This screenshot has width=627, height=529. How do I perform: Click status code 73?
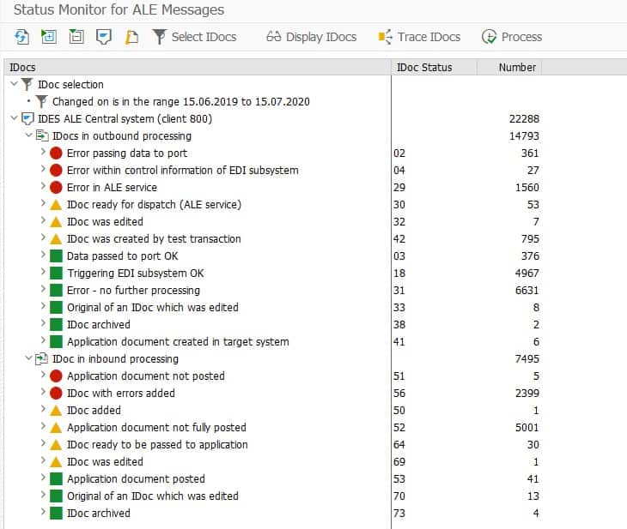(399, 513)
